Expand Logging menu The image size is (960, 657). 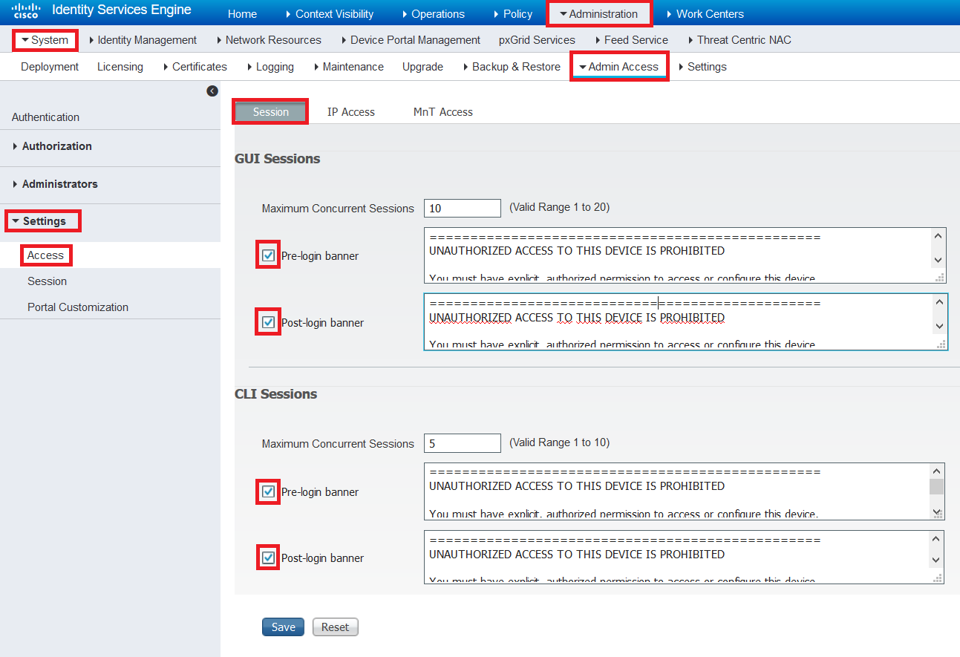pyautogui.click(x=270, y=67)
